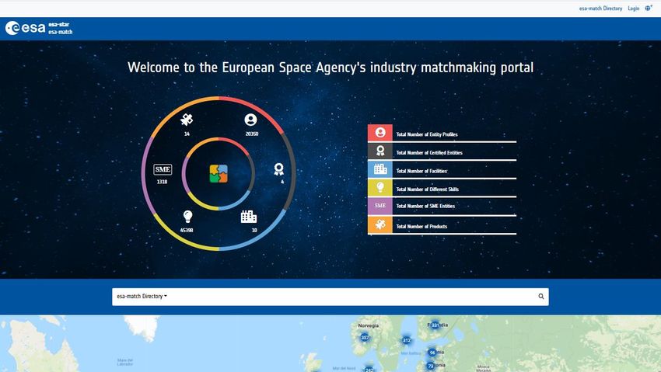Select 'Total Number of Products' label
This screenshot has width=661, height=372.
click(x=421, y=227)
